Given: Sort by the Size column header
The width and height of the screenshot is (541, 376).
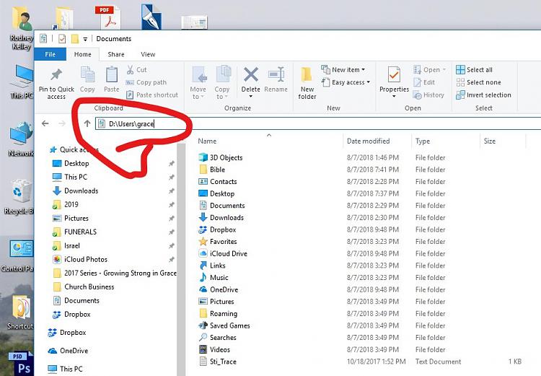Looking at the screenshot, I should (490, 141).
